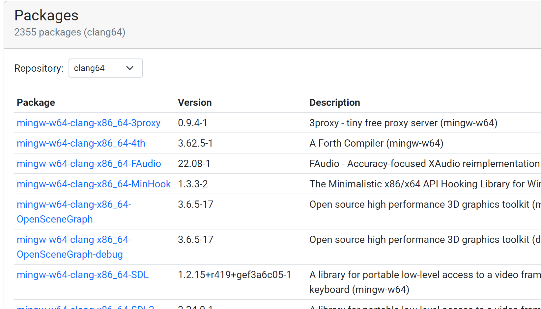Open the mingw-w64-clang-x86_64-MinHook package link
This screenshot has height=309, width=541.
(94, 184)
